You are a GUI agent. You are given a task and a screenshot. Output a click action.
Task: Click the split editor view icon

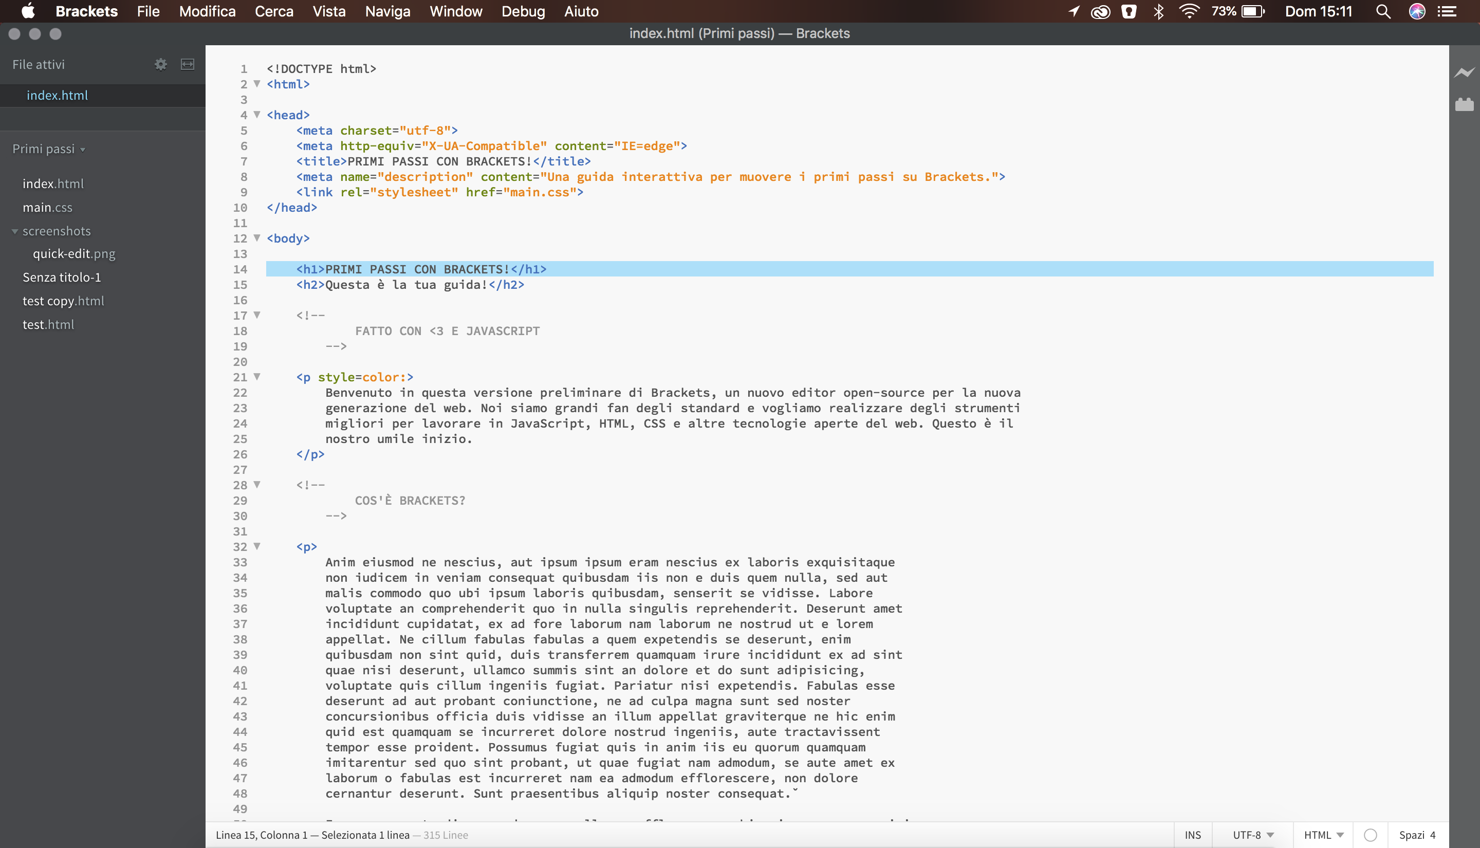coord(188,65)
